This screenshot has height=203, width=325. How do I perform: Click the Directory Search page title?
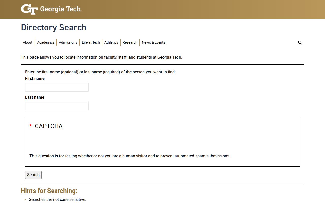(x=54, y=27)
